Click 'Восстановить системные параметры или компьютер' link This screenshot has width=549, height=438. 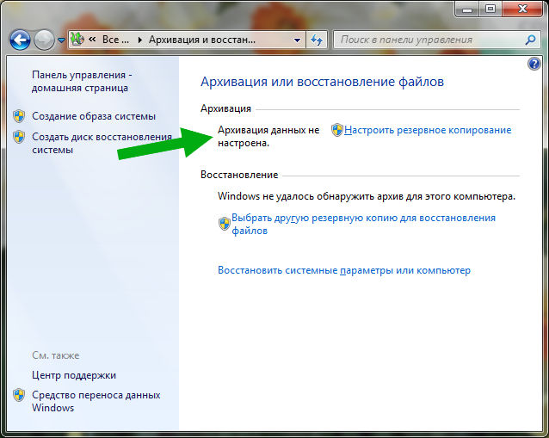(344, 270)
